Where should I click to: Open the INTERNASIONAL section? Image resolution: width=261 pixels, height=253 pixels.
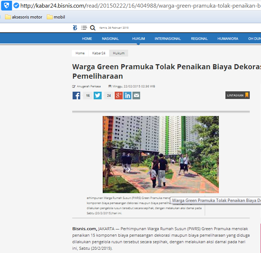[x=168, y=38]
